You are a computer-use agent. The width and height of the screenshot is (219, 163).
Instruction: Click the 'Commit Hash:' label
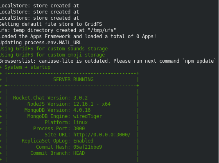[x=53, y=147]
